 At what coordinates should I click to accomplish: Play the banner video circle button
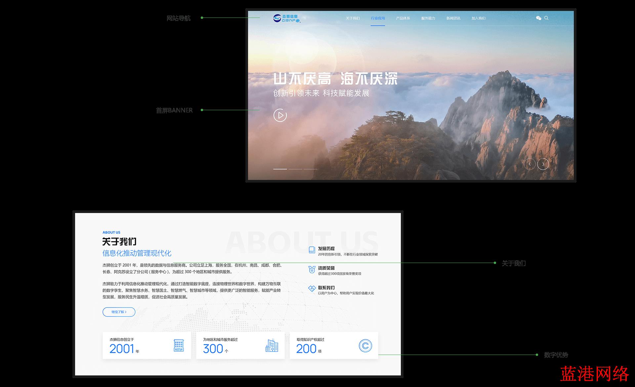(x=280, y=115)
